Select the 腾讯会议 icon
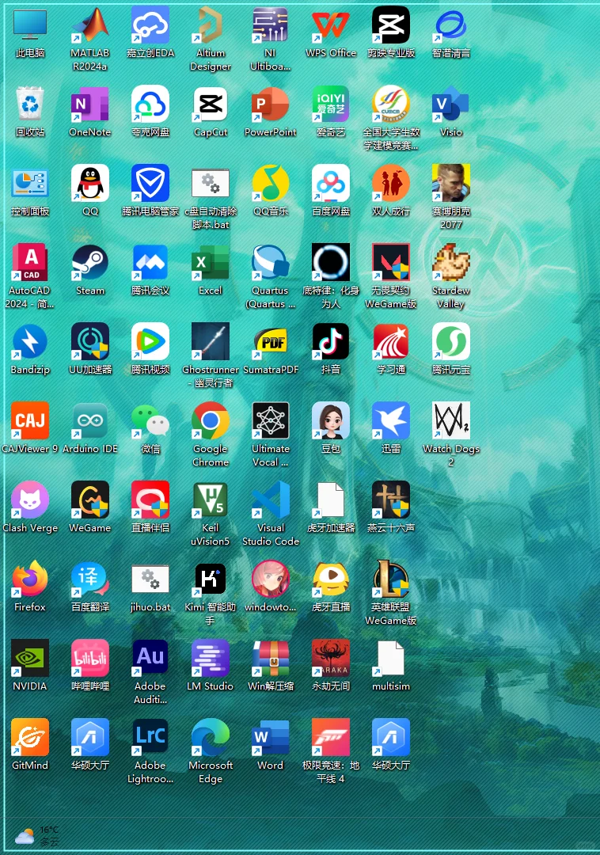 (x=150, y=262)
